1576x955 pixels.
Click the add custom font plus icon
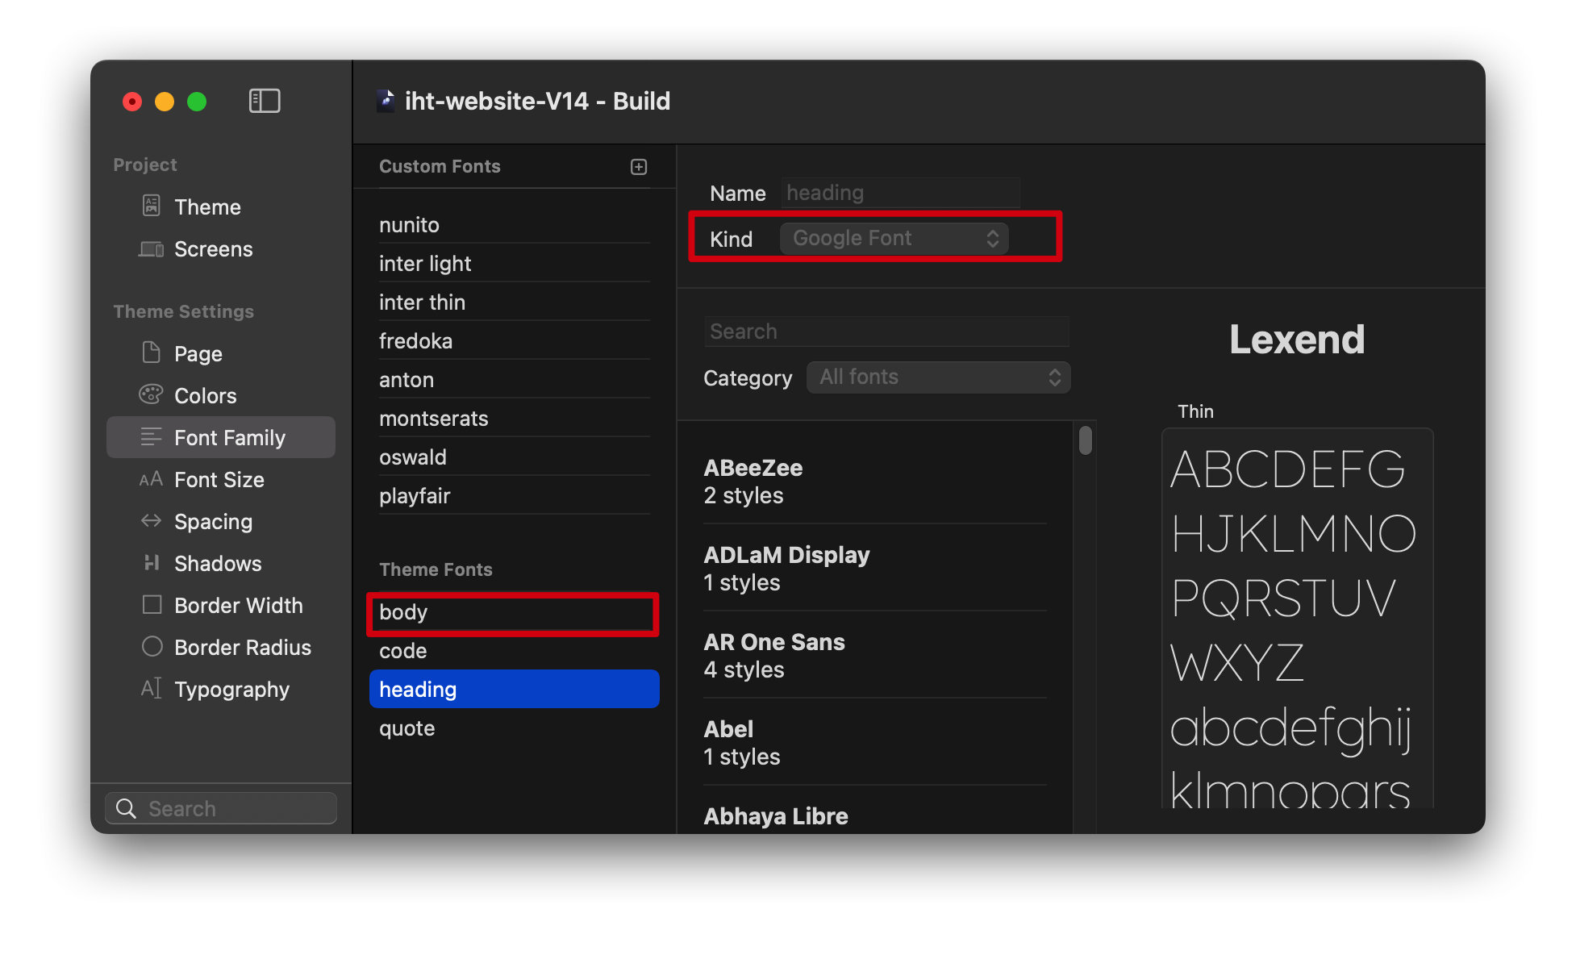(x=639, y=167)
